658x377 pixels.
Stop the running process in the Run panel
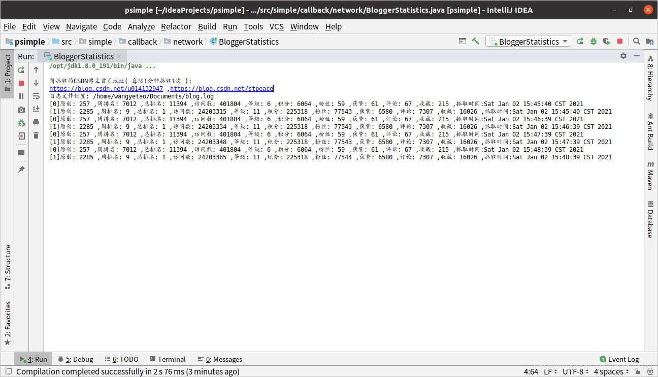(21, 83)
